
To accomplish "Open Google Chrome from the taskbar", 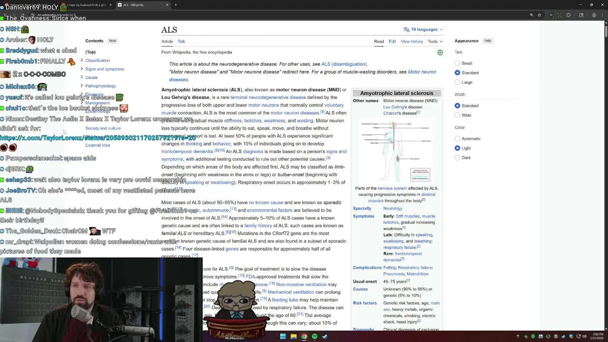I will (304, 336).
